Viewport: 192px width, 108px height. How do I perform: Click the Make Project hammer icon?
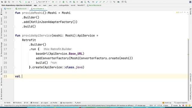click(20, 2)
